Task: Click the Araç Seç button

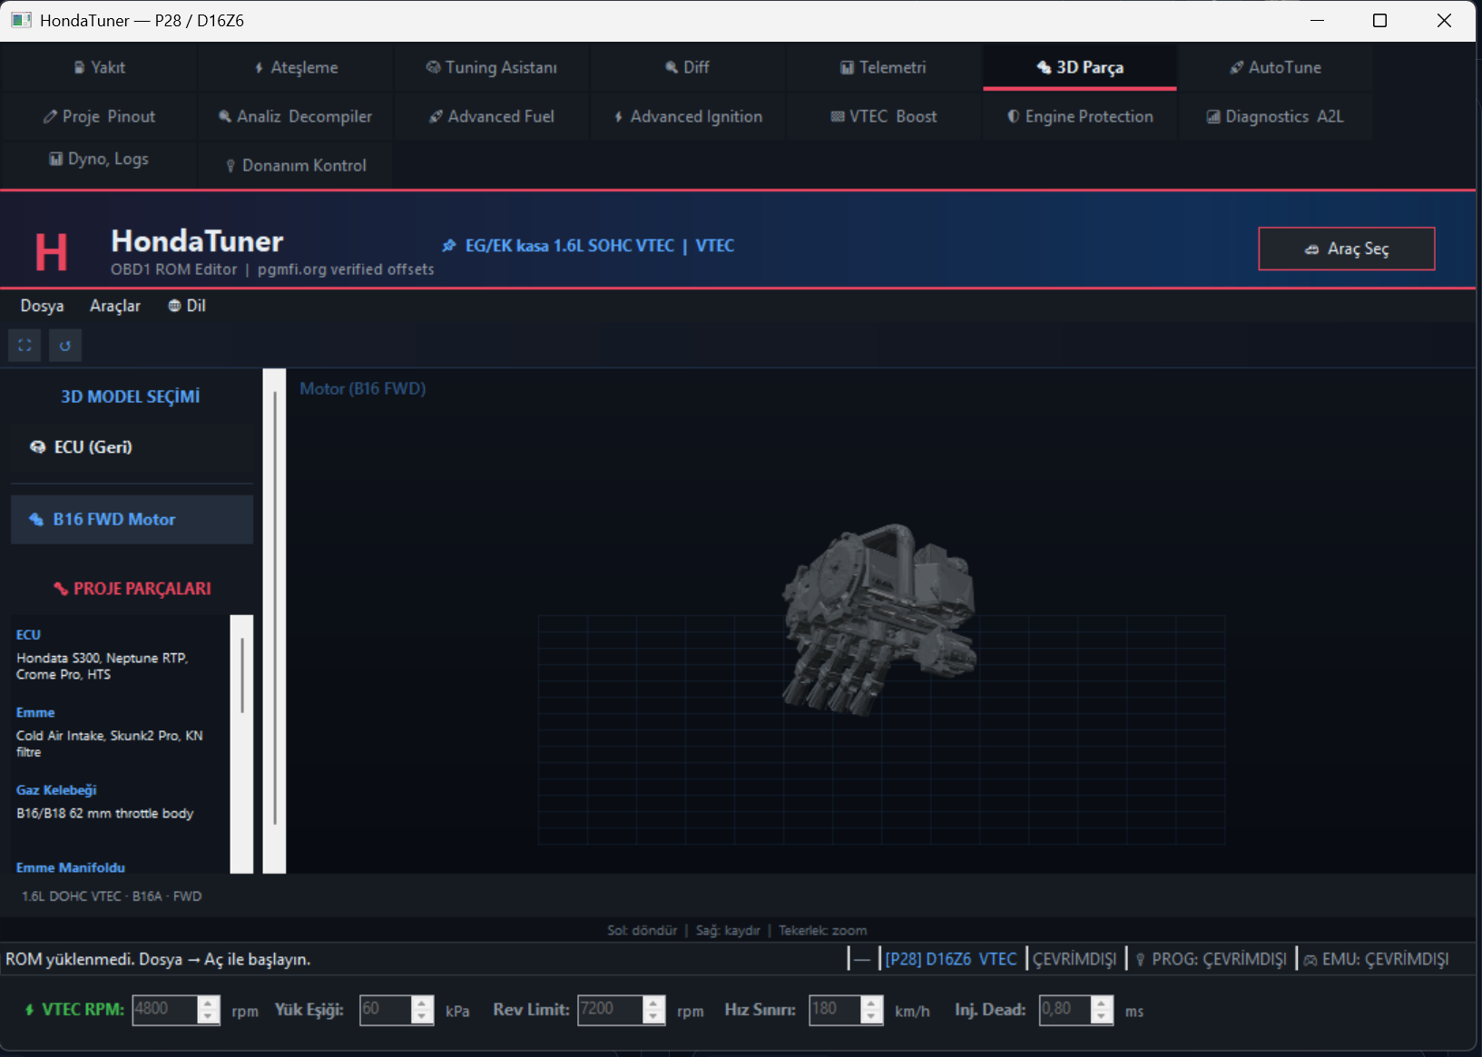Action: (x=1347, y=249)
